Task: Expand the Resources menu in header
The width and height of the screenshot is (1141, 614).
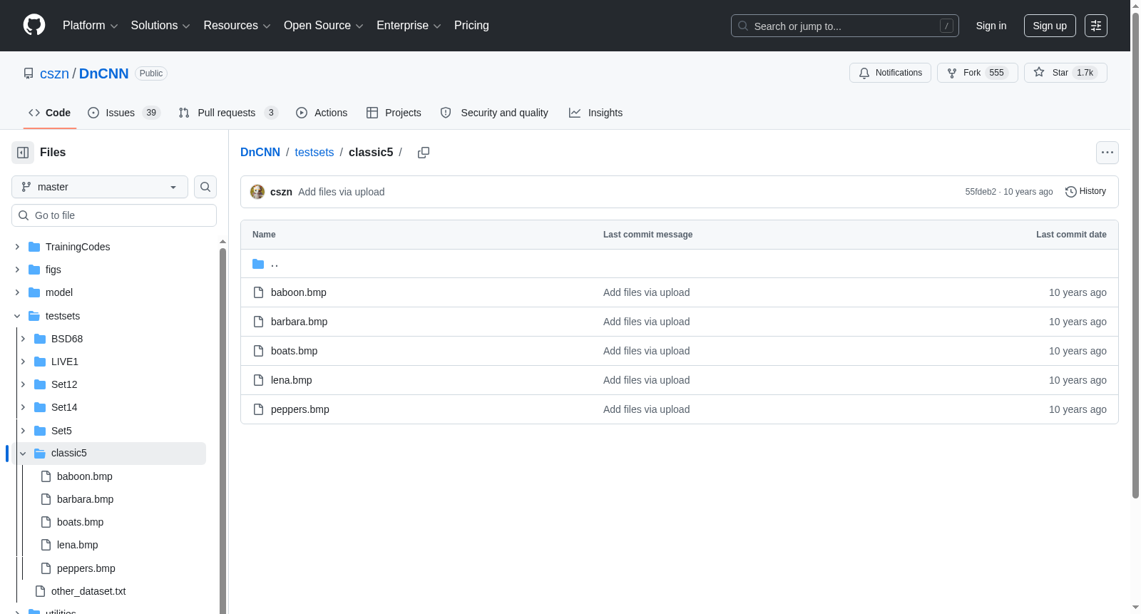Action: 237,26
